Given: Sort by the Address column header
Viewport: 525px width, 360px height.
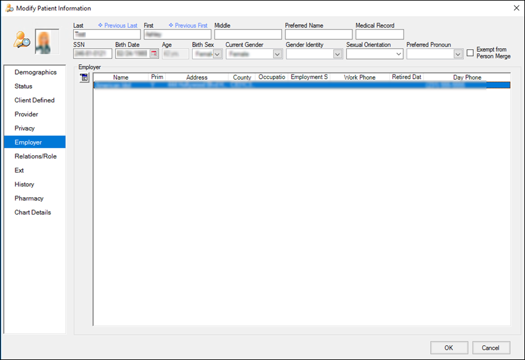Looking at the screenshot, I should [x=197, y=77].
